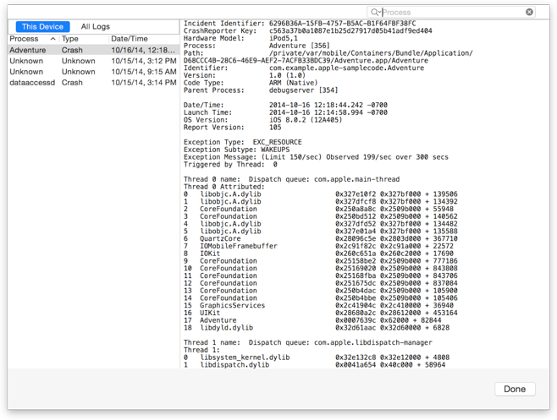Click stack frame 6 QuartzCore
The image size is (557, 420).
[x=321, y=239]
